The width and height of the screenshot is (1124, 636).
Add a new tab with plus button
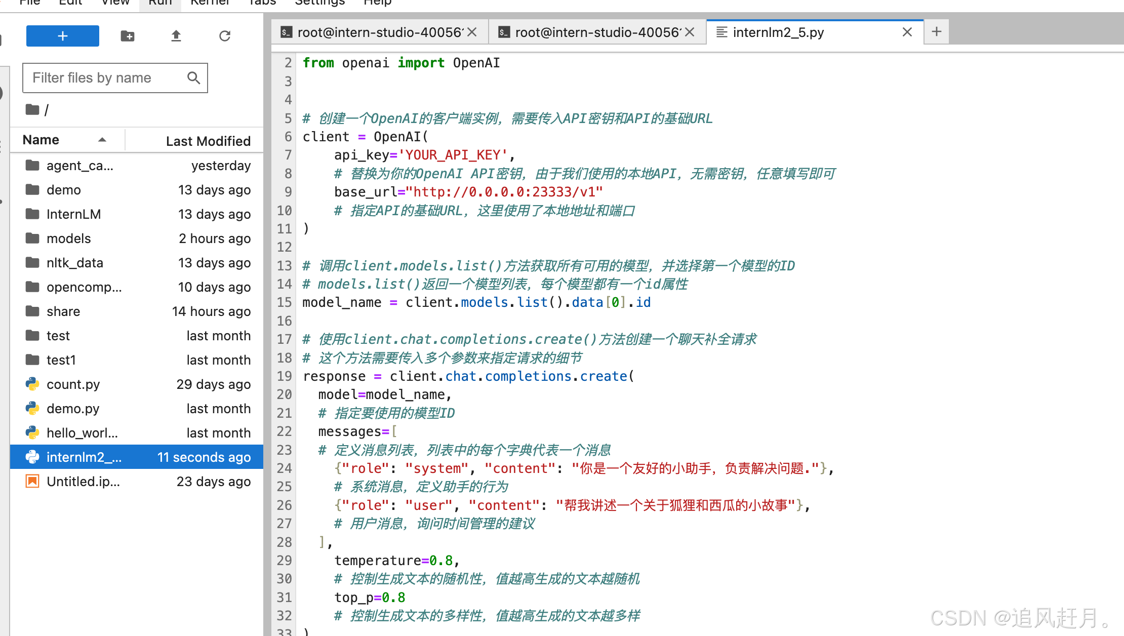(937, 32)
